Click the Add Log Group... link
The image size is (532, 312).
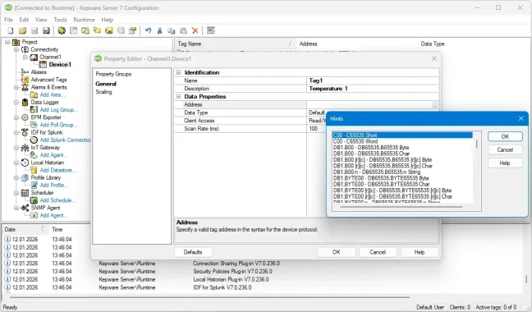click(x=58, y=109)
